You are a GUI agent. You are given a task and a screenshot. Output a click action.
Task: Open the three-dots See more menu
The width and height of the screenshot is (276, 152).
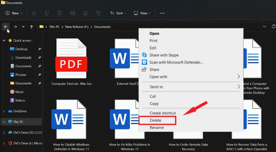pos(162,13)
